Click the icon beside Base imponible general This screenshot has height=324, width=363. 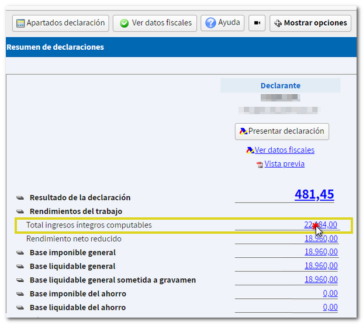point(19,253)
